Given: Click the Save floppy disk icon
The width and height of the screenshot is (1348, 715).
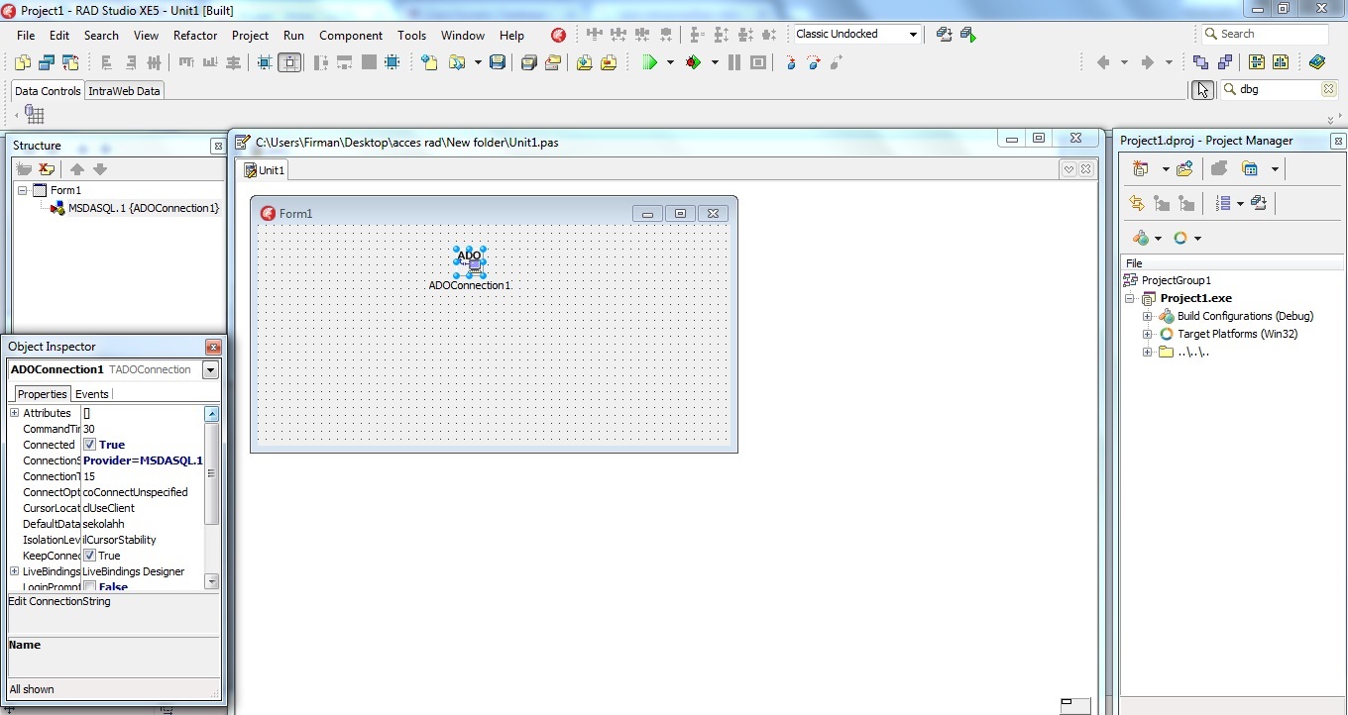Looking at the screenshot, I should [x=498, y=62].
